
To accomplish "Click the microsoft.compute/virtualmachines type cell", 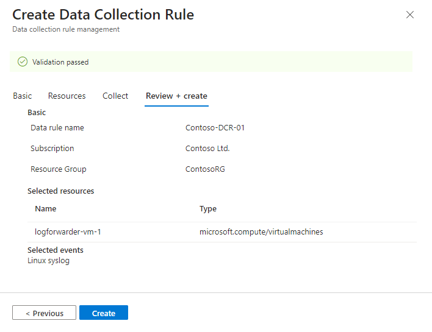I will pos(261,231).
